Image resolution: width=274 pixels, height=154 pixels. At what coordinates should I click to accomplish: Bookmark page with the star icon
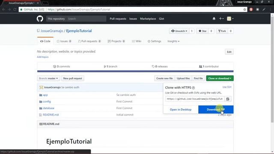tap(244, 9)
